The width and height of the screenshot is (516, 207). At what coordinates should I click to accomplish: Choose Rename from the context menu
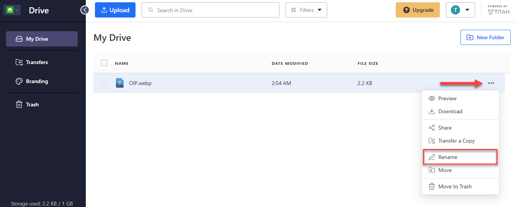click(460, 157)
